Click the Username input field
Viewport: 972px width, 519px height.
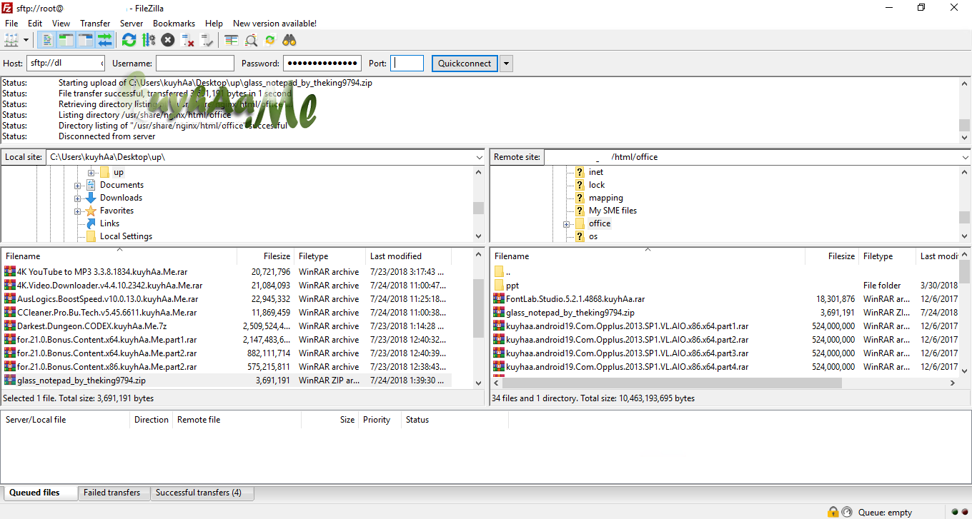click(x=195, y=64)
